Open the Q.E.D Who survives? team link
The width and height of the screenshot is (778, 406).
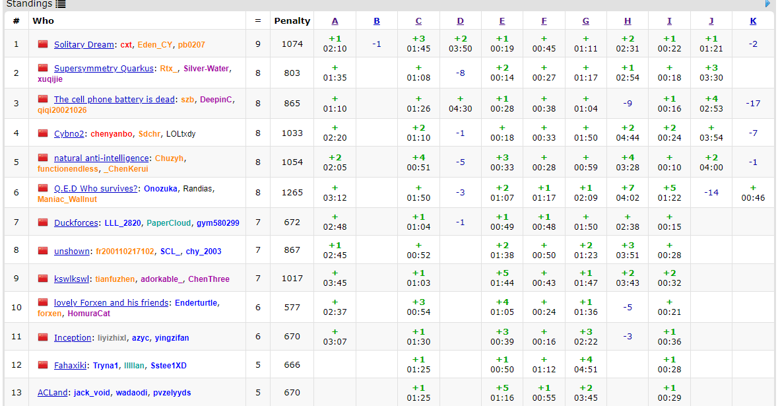coord(96,188)
